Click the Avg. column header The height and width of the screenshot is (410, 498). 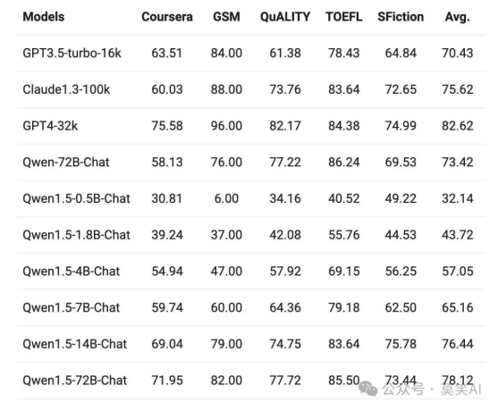(458, 17)
